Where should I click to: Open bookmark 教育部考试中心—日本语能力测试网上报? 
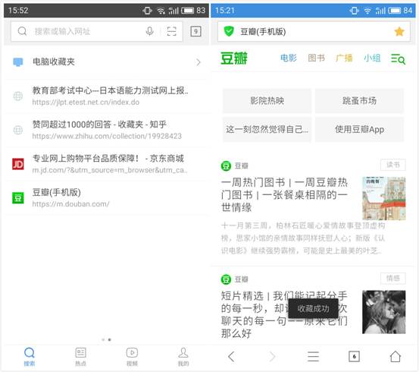tap(107, 96)
